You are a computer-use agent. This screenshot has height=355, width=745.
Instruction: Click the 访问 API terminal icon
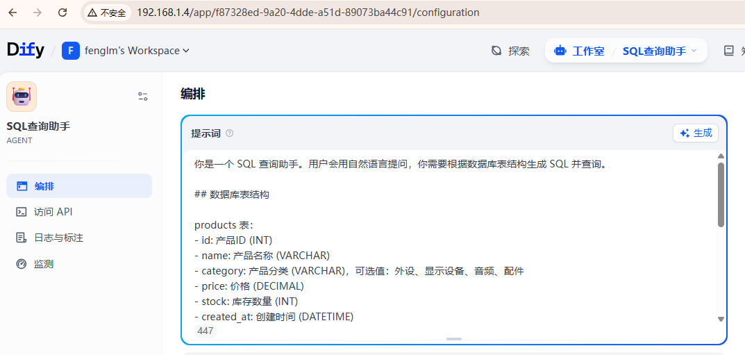click(22, 212)
